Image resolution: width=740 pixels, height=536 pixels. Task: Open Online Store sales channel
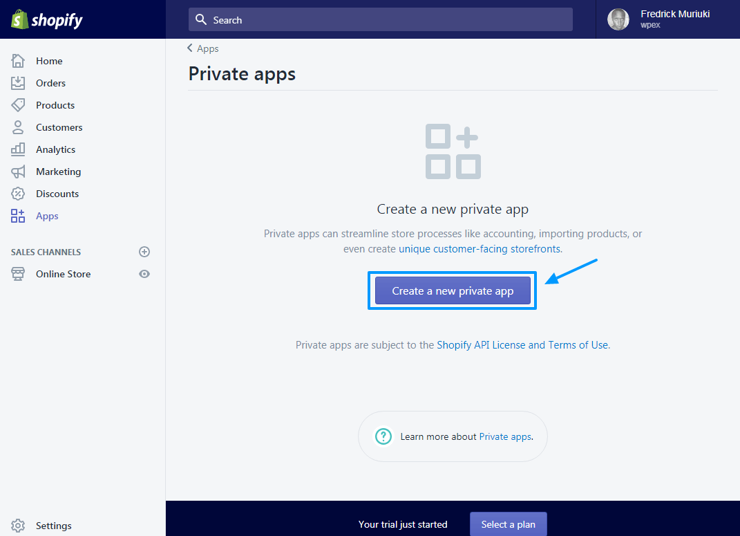point(63,274)
